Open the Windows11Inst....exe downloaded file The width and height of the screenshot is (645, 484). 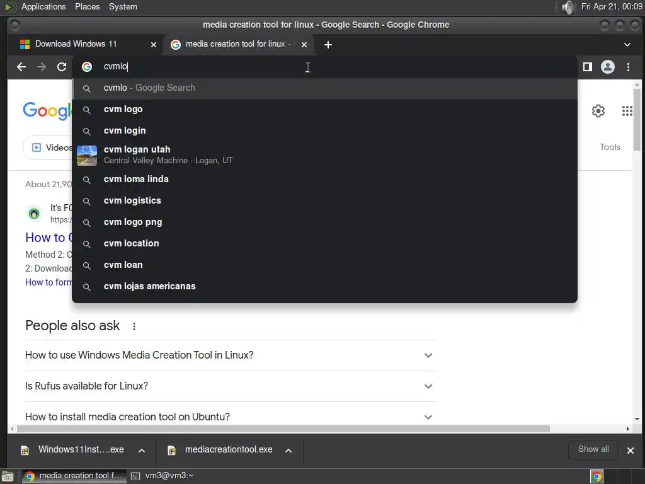point(72,450)
